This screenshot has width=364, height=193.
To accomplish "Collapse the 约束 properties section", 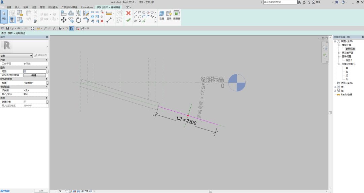I will click(x=47, y=60).
